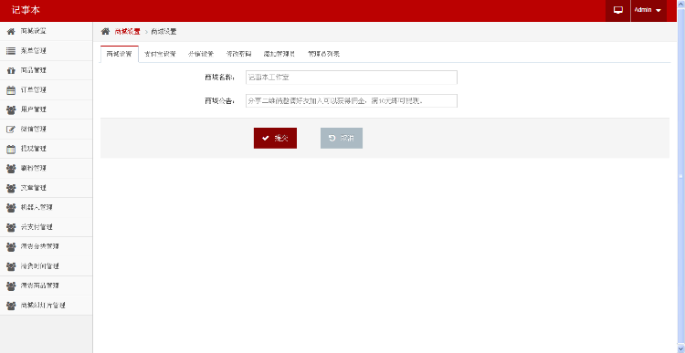The image size is (685, 353).
Task: Click the scrollbar down arrow
Action: click(680, 348)
